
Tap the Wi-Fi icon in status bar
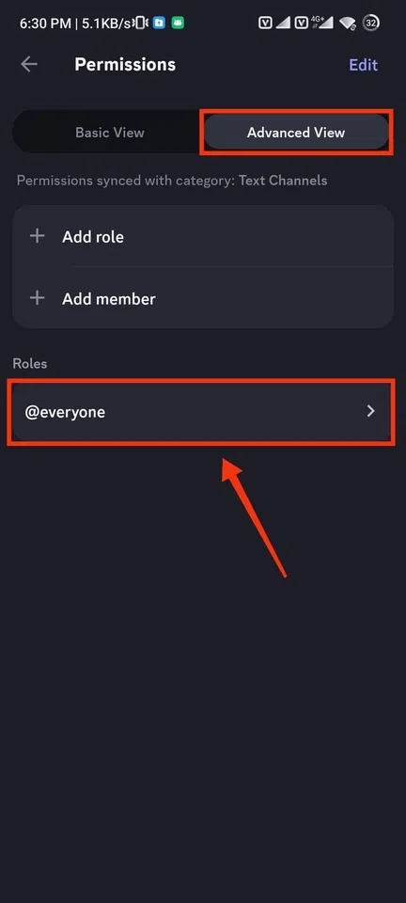click(348, 23)
